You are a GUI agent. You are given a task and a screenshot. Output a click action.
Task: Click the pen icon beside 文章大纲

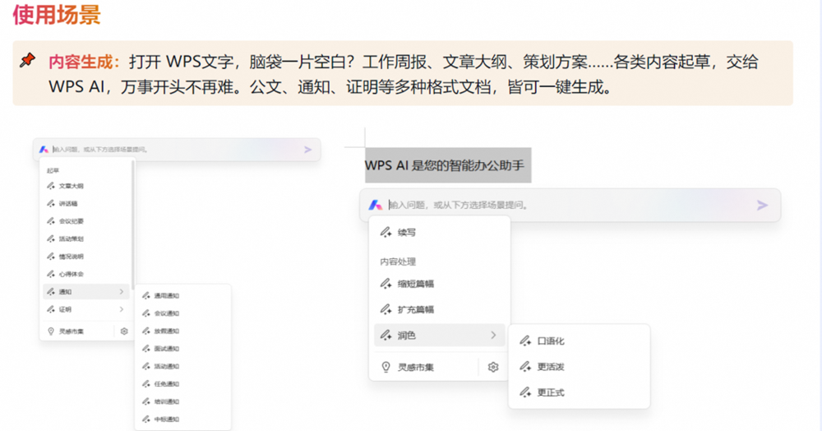tap(51, 186)
